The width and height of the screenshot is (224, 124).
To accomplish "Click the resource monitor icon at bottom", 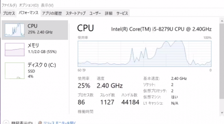I will tap(40, 123).
